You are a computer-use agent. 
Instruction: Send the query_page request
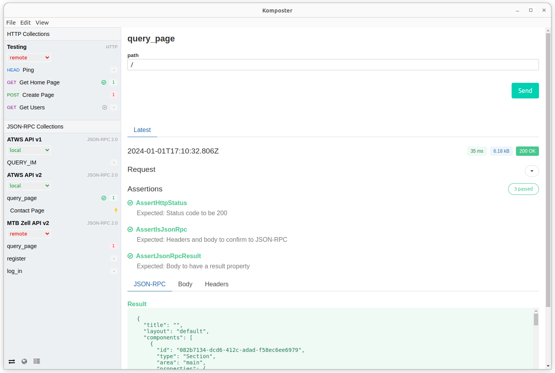(x=525, y=91)
